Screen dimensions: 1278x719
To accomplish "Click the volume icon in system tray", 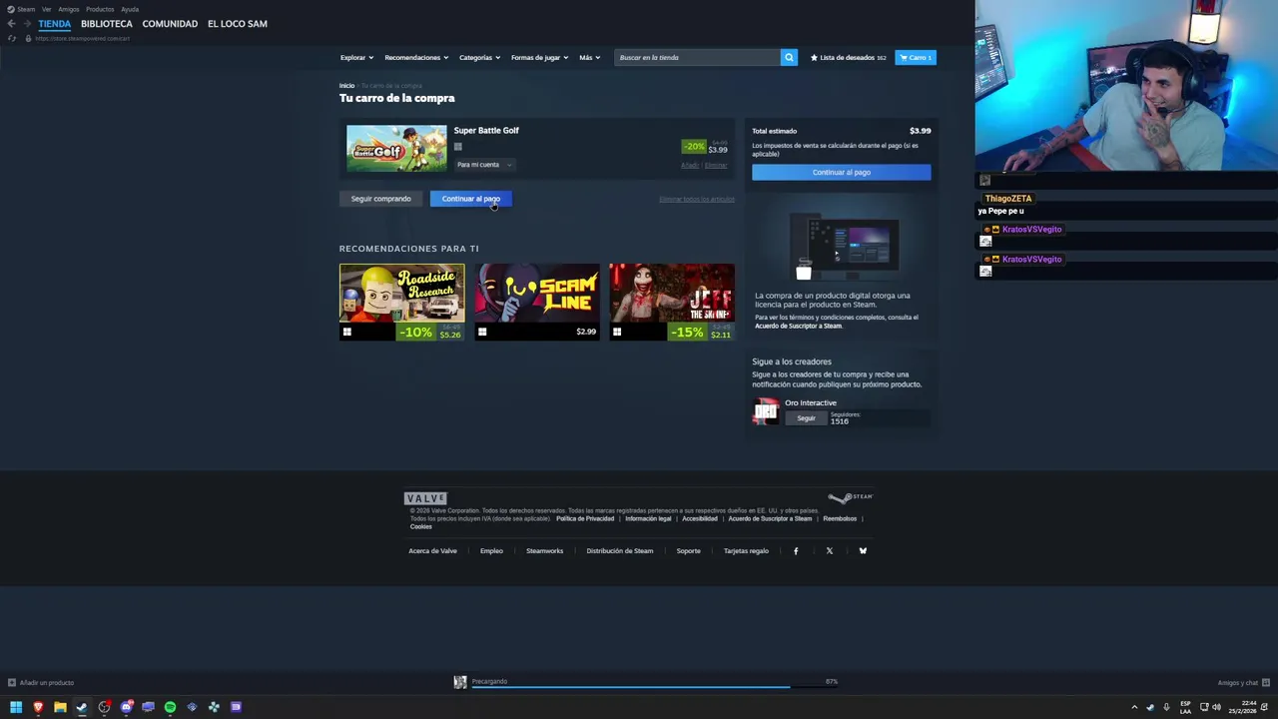I will pyautogui.click(x=1216, y=707).
